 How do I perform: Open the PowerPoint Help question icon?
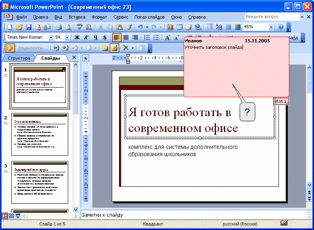point(281,27)
